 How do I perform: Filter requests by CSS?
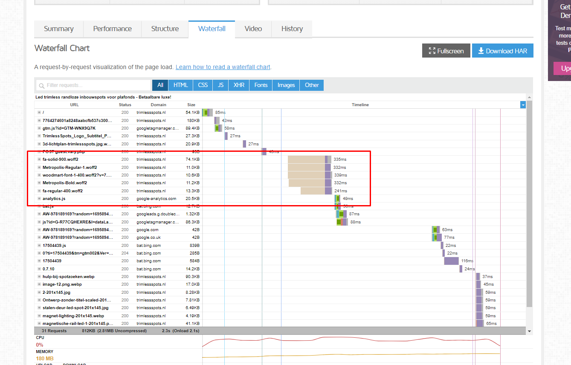[x=203, y=85]
